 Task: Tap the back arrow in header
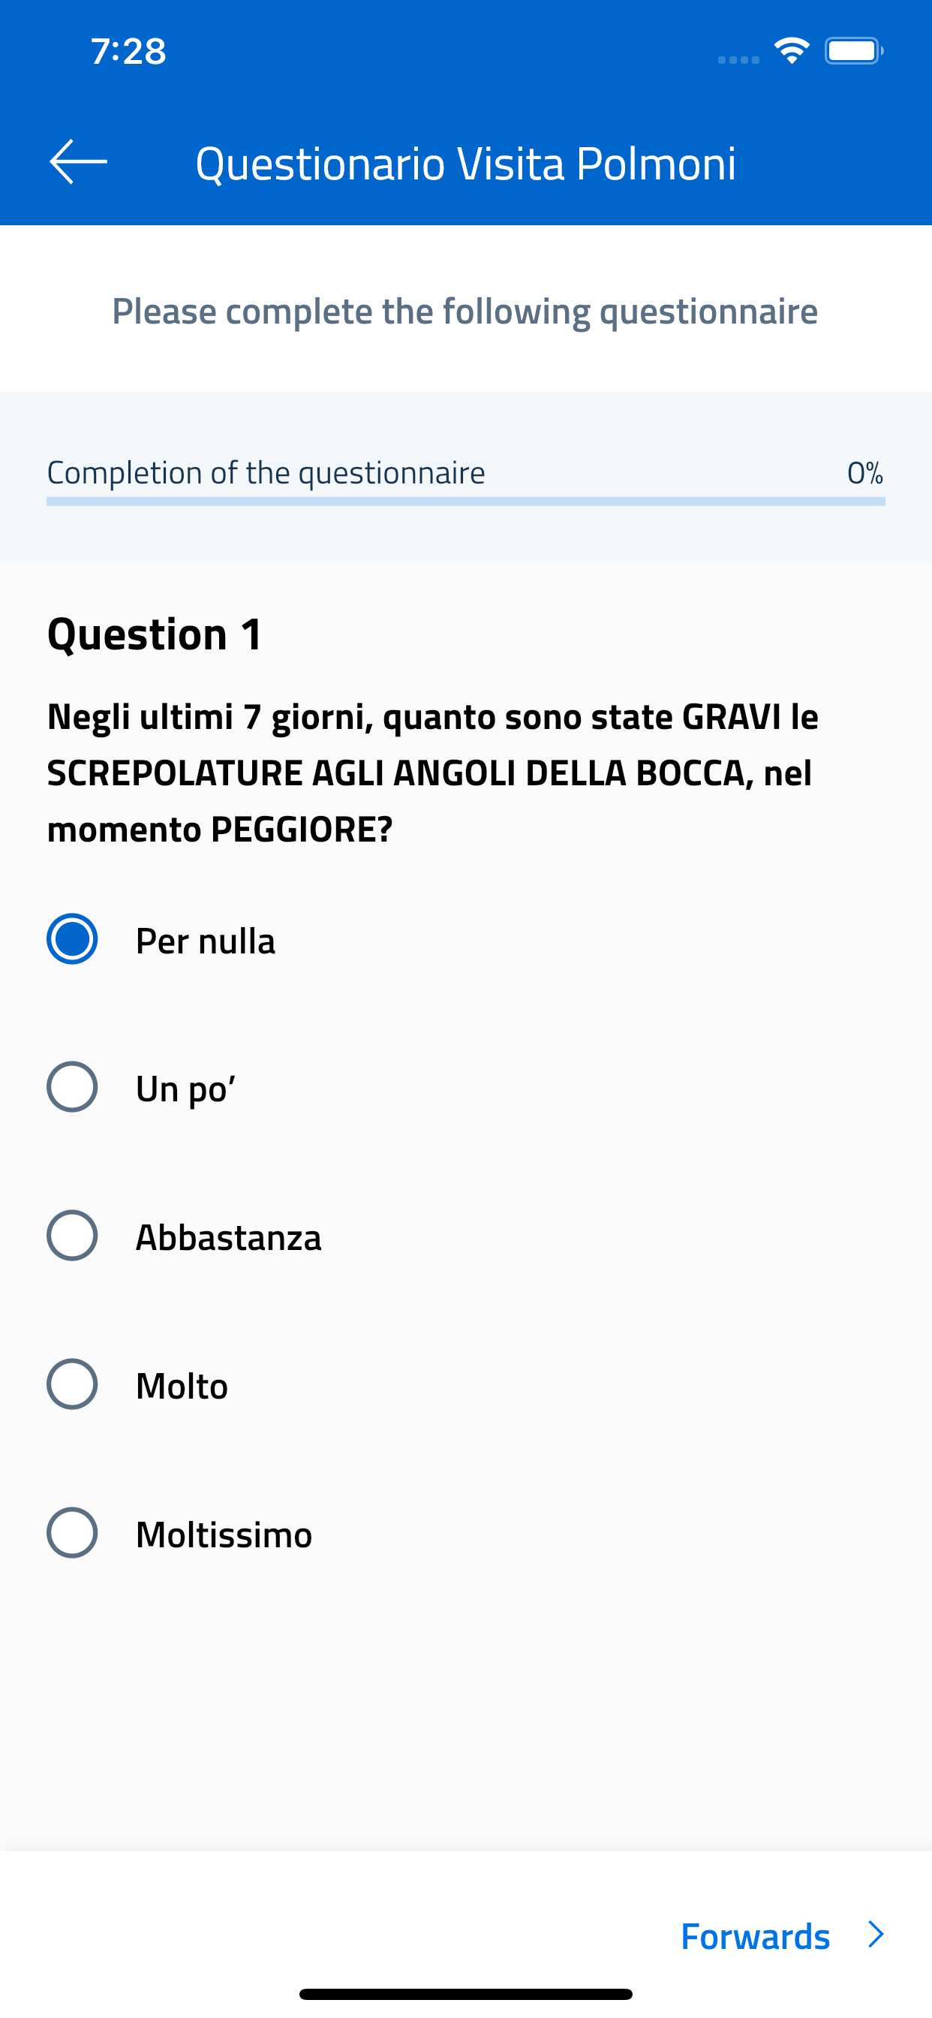(x=78, y=162)
